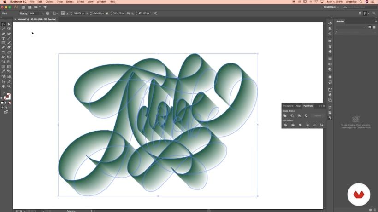Open the Object menu

tap(49, 2)
